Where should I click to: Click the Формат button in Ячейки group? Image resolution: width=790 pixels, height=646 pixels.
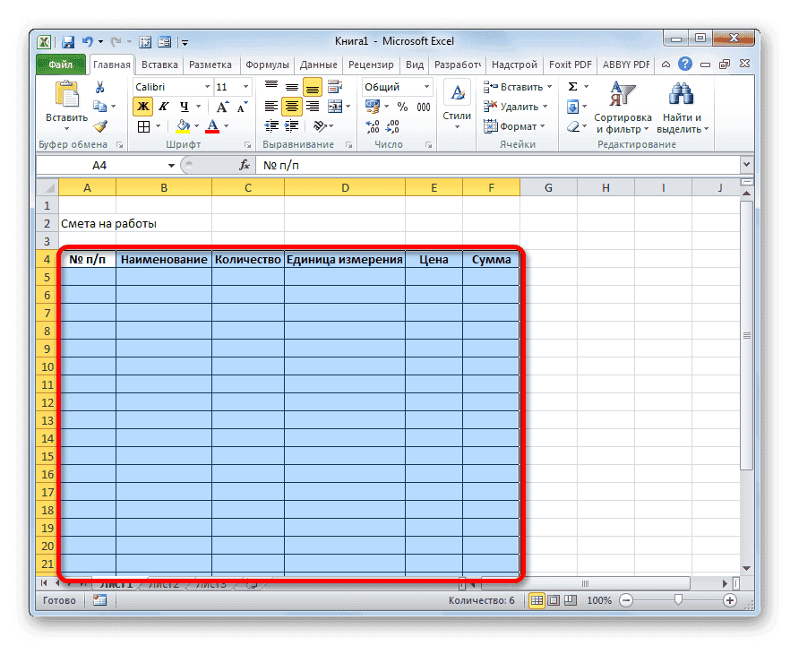[515, 125]
